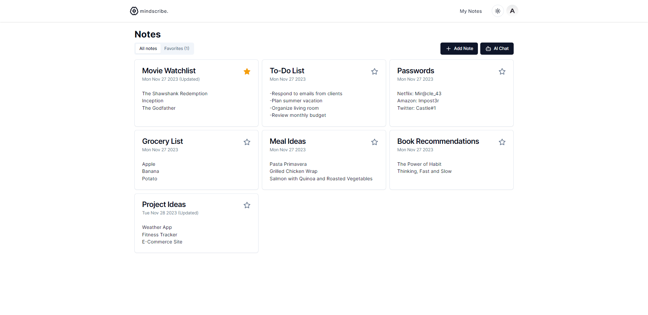Open the Book Recommendations note title
This screenshot has height=315, width=648.
pos(438,141)
